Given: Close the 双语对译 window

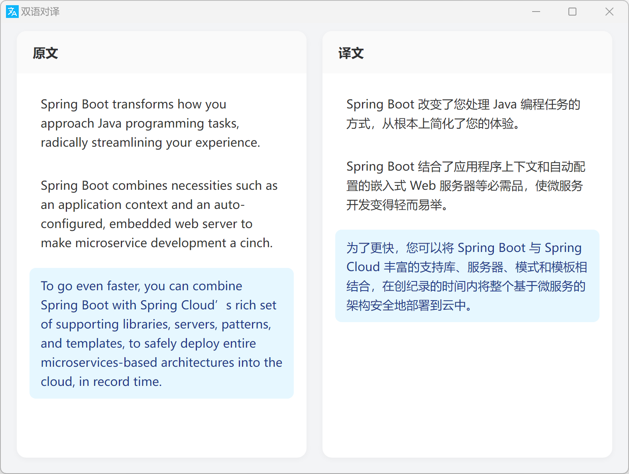Looking at the screenshot, I should click(609, 12).
